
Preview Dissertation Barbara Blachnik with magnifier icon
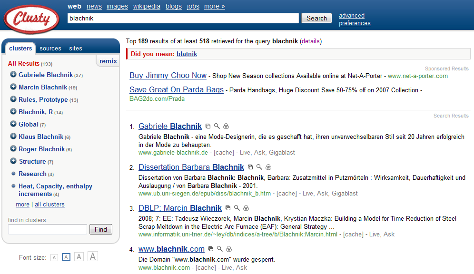(x=259, y=167)
